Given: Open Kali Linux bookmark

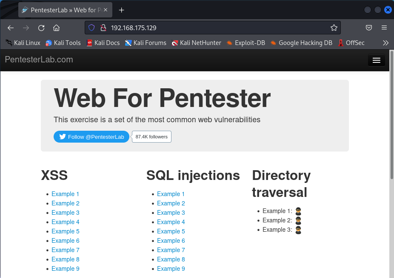Looking at the screenshot, I should (x=23, y=43).
